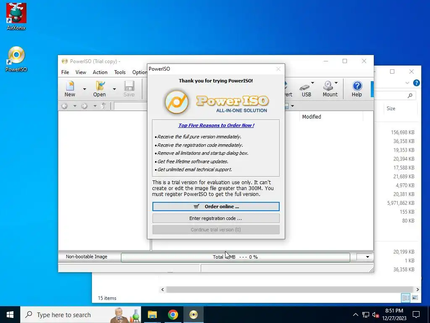Open the File menu
This screenshot has width=430, height=323.
coord(65,72)
